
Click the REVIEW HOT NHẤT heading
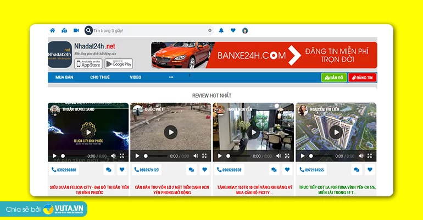point(211,96)
